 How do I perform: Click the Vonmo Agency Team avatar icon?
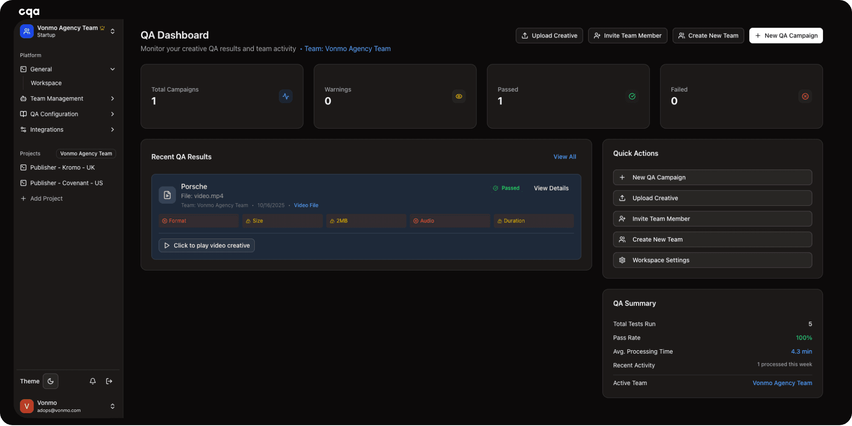27,31
